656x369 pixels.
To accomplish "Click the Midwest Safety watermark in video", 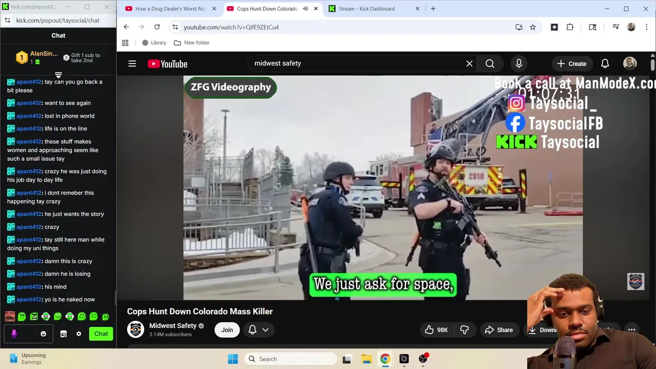I will 635,281.
